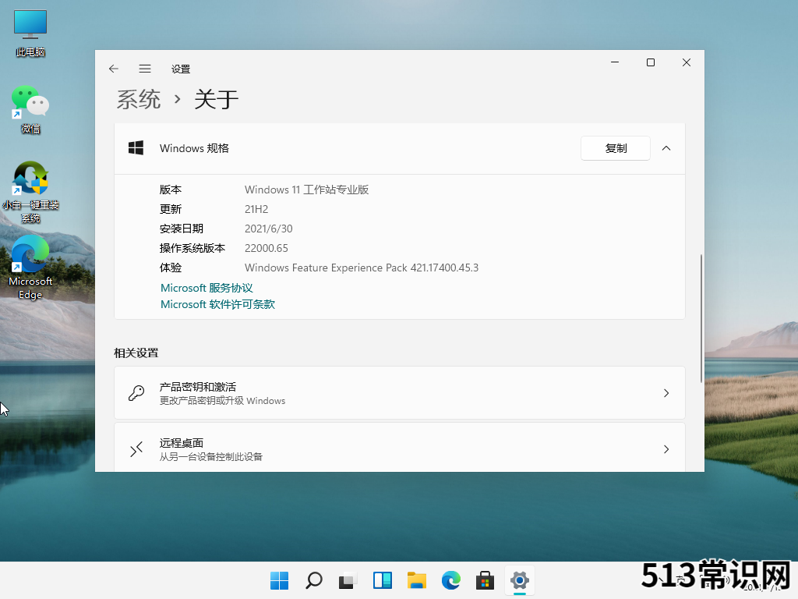The image size is (798, 599).
Task: Open taskbar Search magnifier icon
Action: pos(313,580)
